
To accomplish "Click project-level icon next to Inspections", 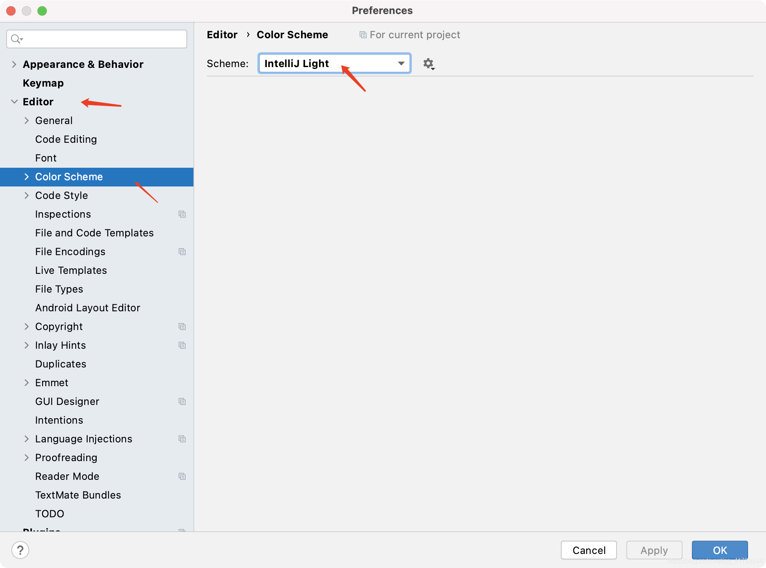I will point(182,214).
